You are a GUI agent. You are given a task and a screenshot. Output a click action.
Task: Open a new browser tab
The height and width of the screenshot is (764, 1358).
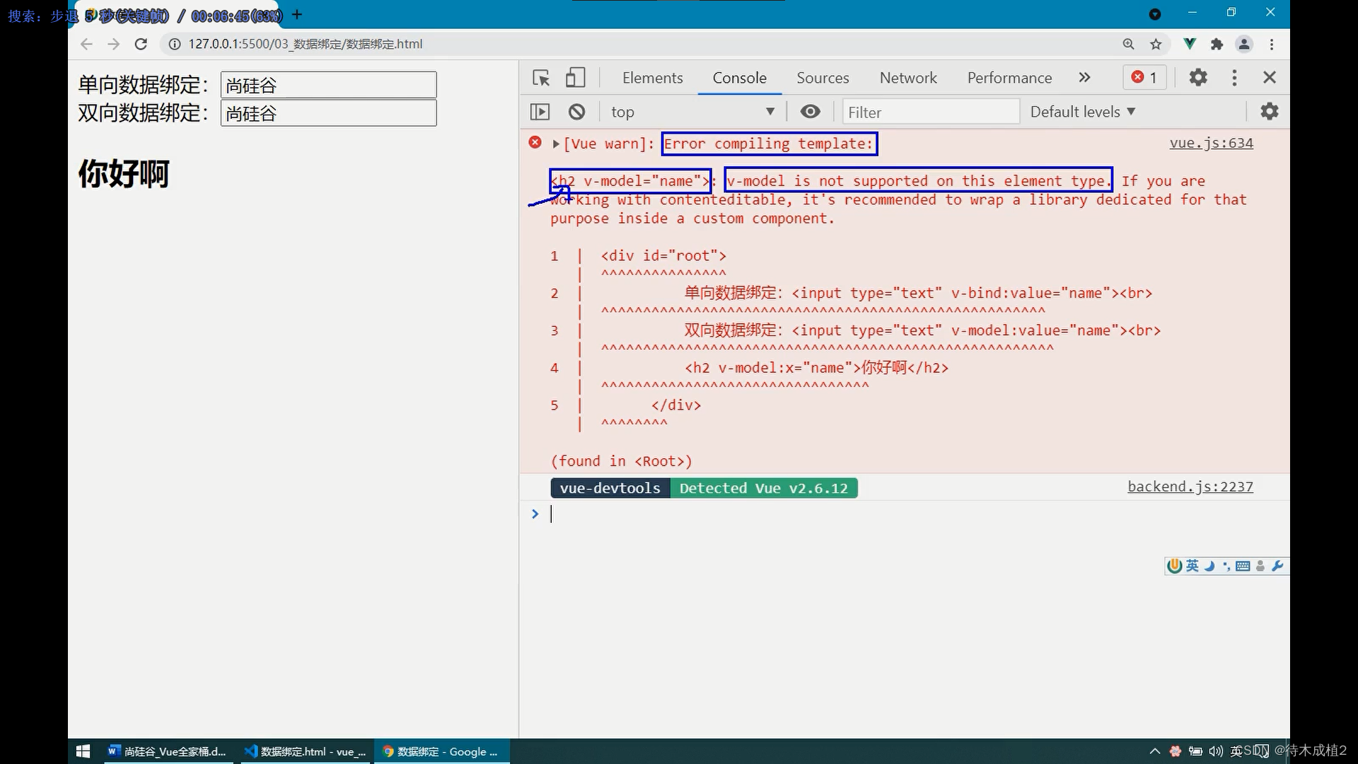[x=297, y=14]
